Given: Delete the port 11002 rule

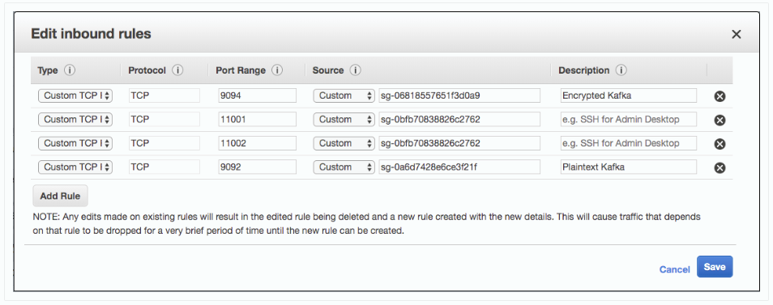Looking at the screenshot, I should (x=720, y=144).
